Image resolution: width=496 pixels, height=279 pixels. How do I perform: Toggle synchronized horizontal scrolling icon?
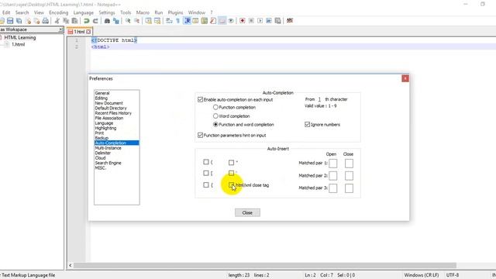(157, 21)
